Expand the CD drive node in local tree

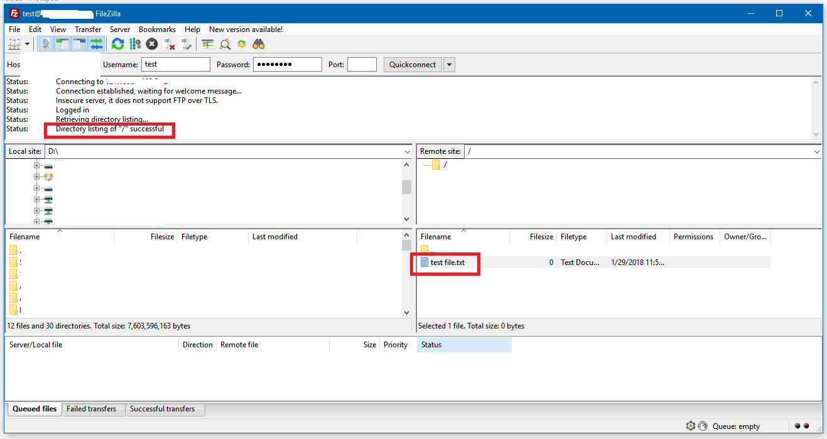click(36, 177)
